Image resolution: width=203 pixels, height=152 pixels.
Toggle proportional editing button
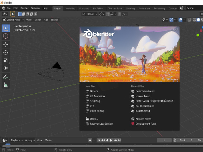119,14
